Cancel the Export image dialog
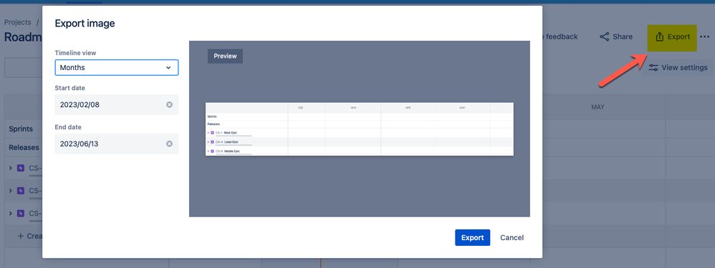 (512, 237)
